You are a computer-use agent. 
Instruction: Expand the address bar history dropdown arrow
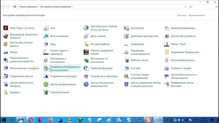coord(185,7)
